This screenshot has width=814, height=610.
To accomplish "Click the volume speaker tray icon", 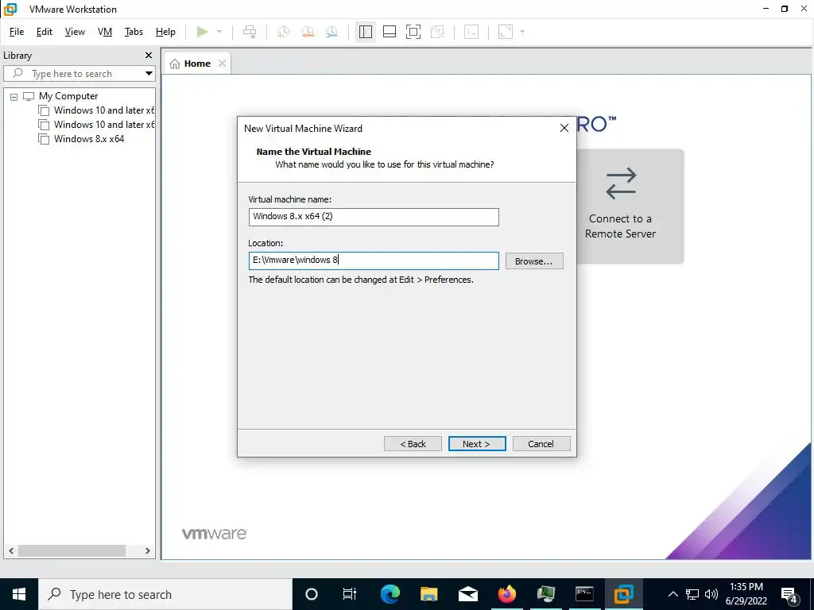I will 711,594.
